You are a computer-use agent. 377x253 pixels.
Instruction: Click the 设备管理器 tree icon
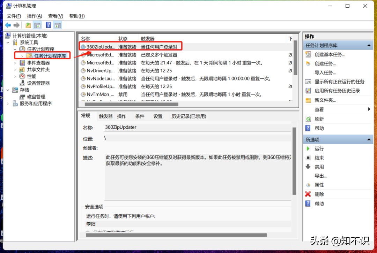click(22, 83)
